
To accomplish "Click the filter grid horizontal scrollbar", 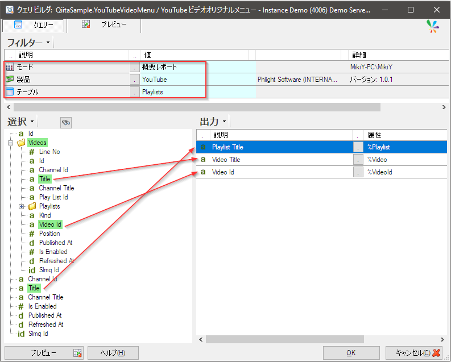I will click(197, 107).
